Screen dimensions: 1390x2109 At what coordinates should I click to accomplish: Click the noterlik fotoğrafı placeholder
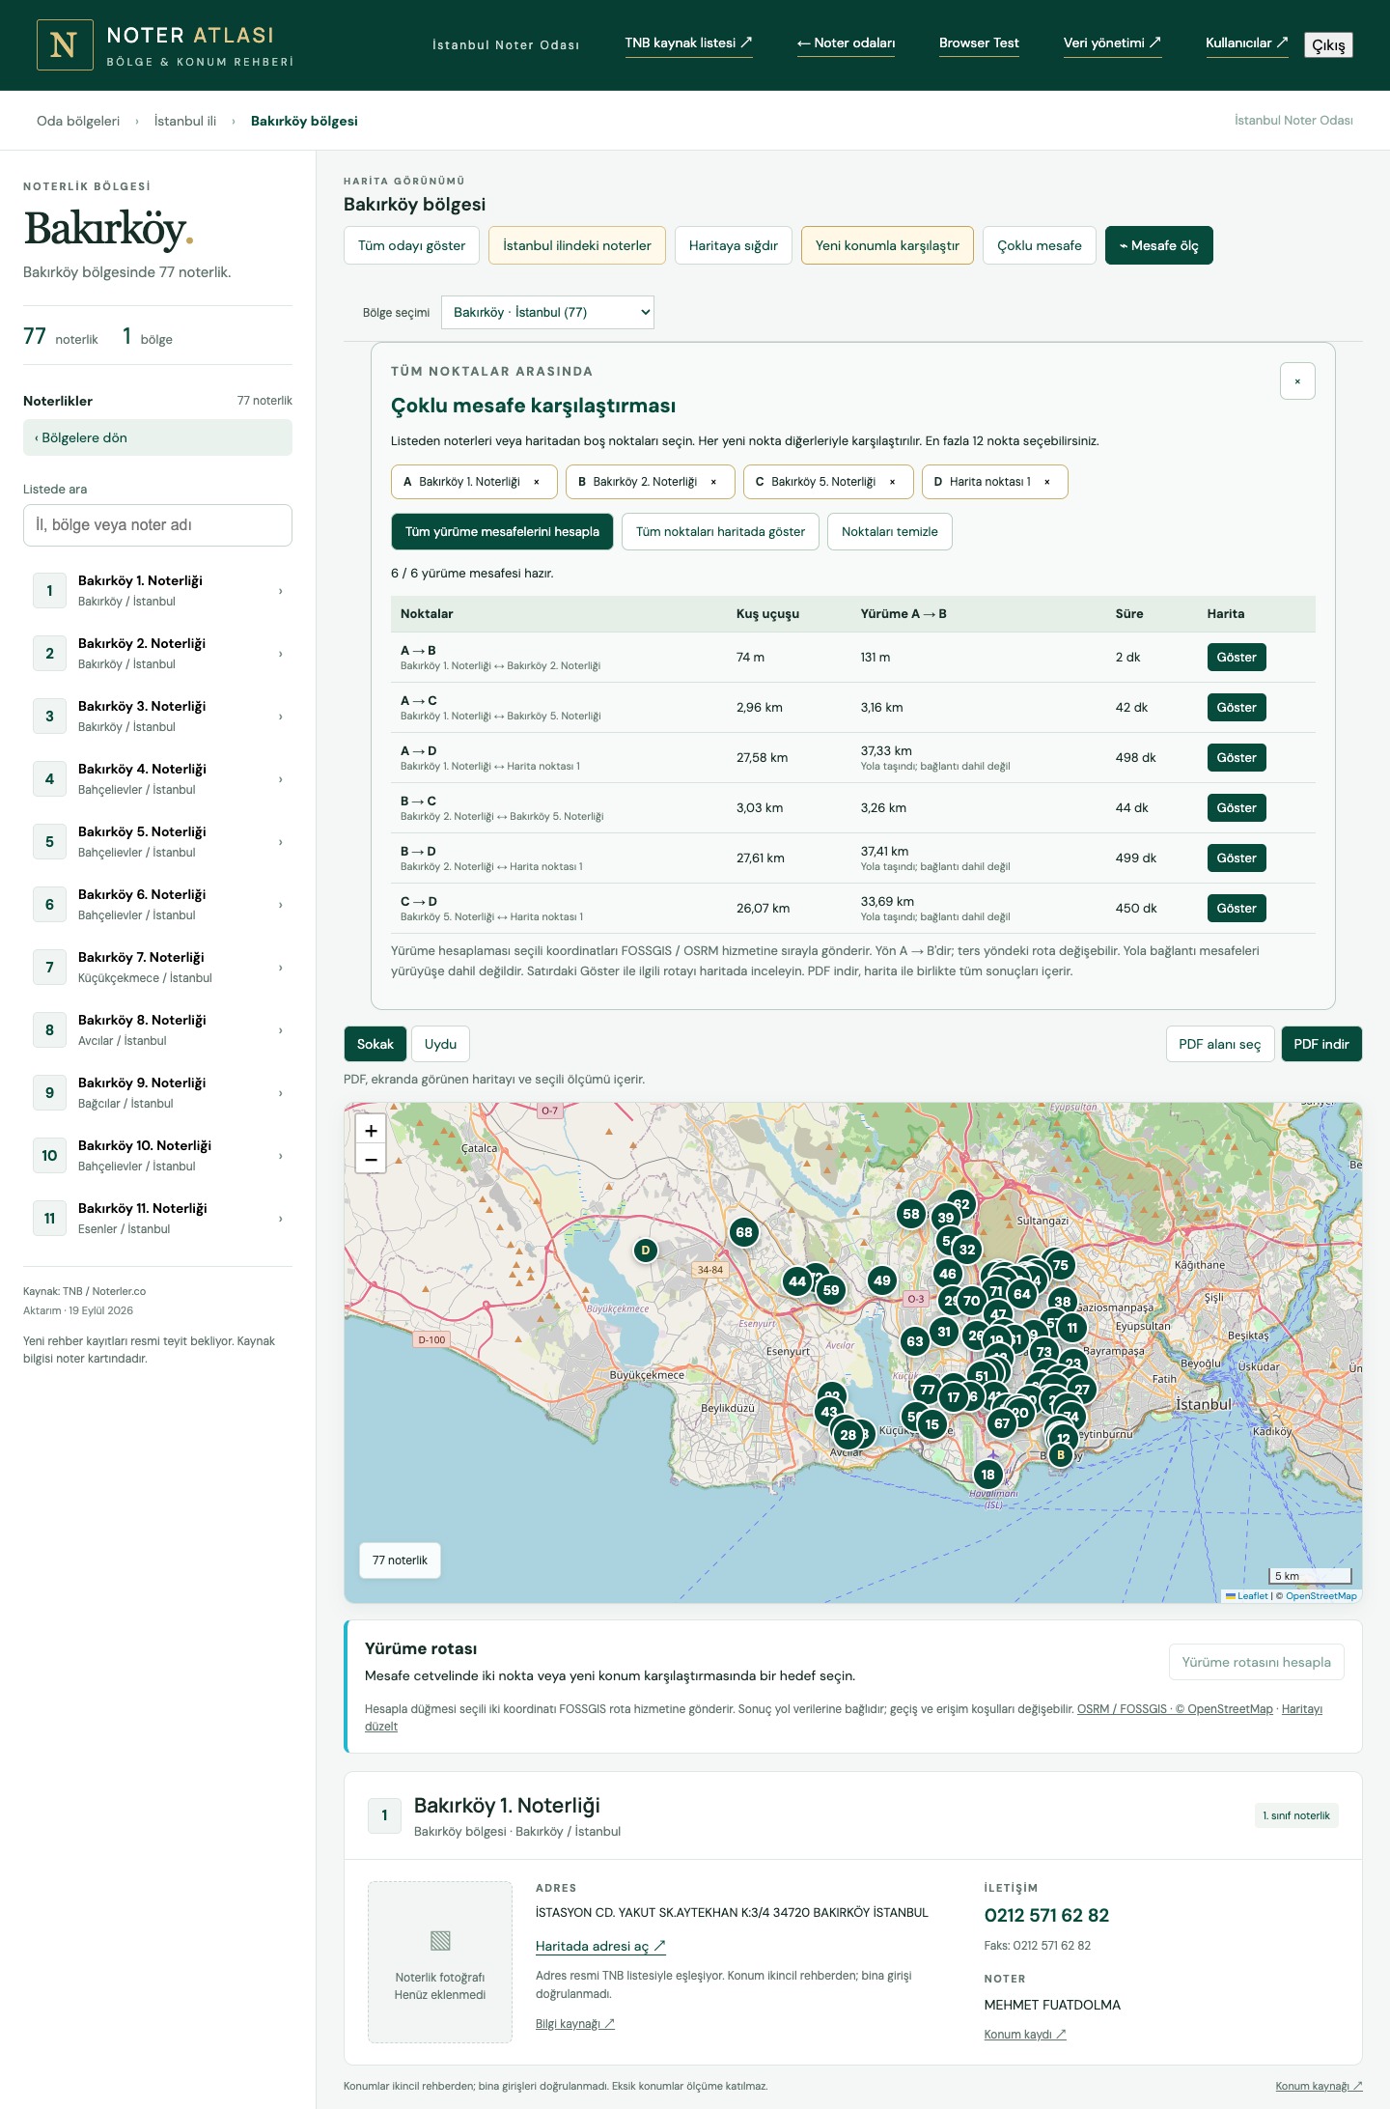coord(440,1962)
